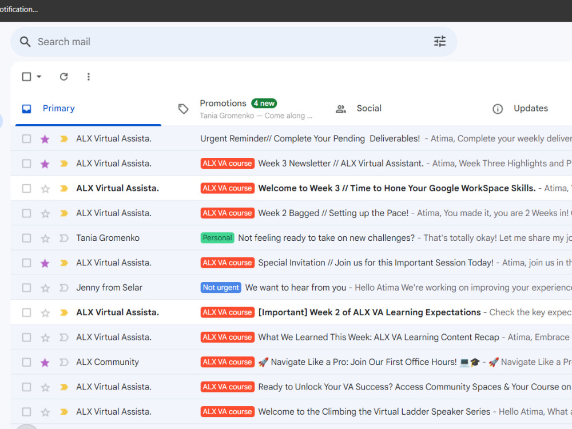The image size is (572, 429).
Task: Click sender Jenny from Selar
Action: click(109, 288)
